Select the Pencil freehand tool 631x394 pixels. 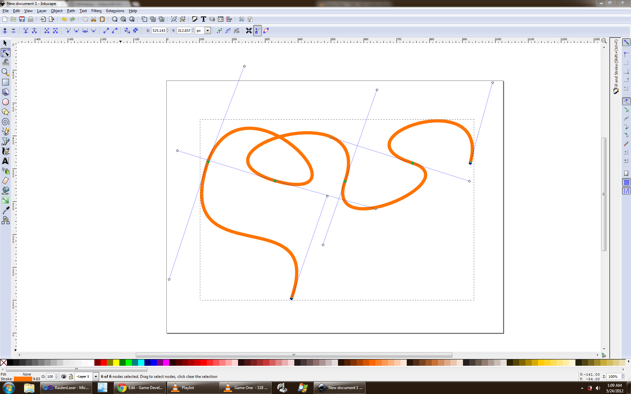(x=5, y=131)
